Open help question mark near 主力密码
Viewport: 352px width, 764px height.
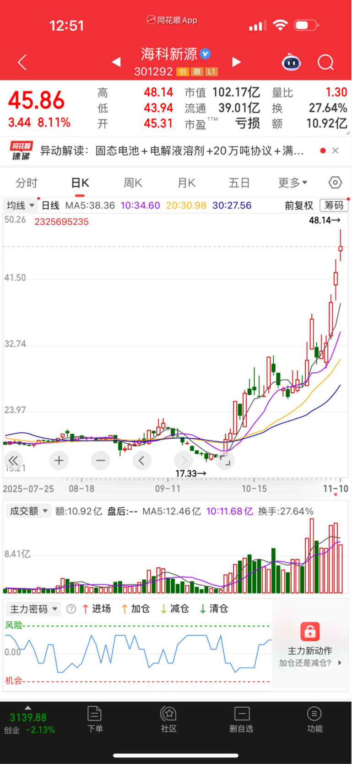point(71,609)
